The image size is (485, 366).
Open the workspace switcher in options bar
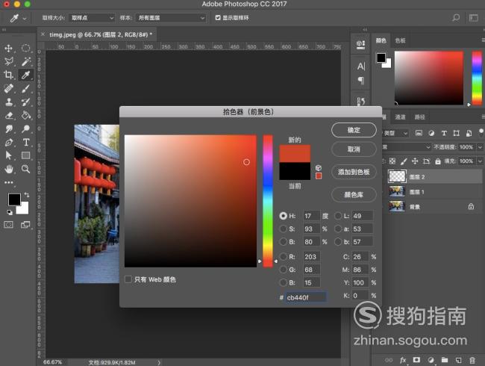pos(474,18)
